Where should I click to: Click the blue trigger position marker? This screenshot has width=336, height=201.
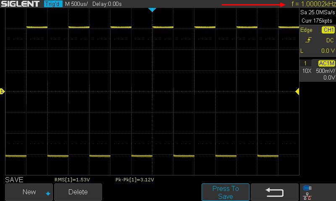(152, 10)
